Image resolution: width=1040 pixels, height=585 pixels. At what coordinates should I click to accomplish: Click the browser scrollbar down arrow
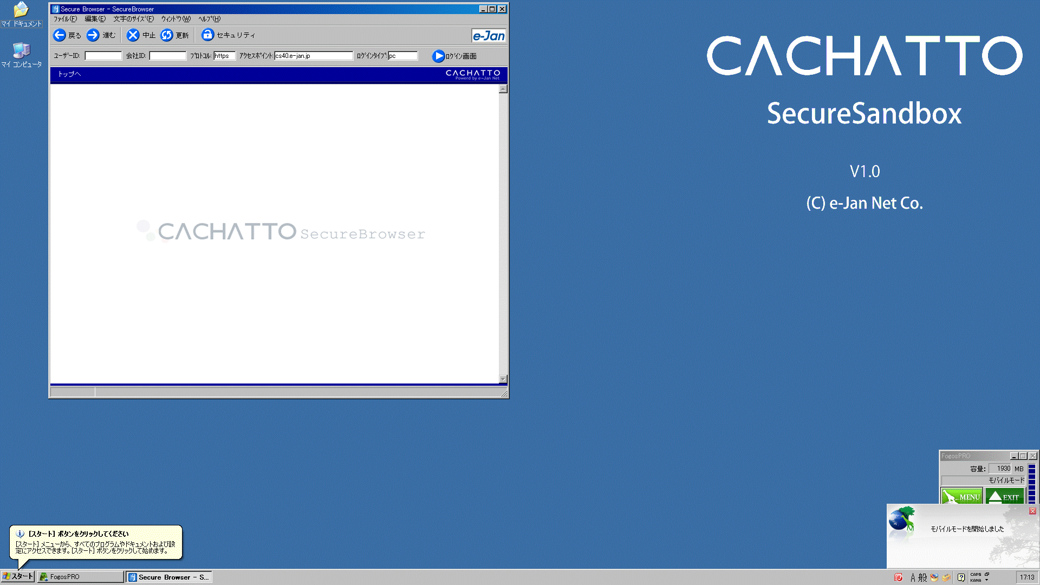[503, 379]
